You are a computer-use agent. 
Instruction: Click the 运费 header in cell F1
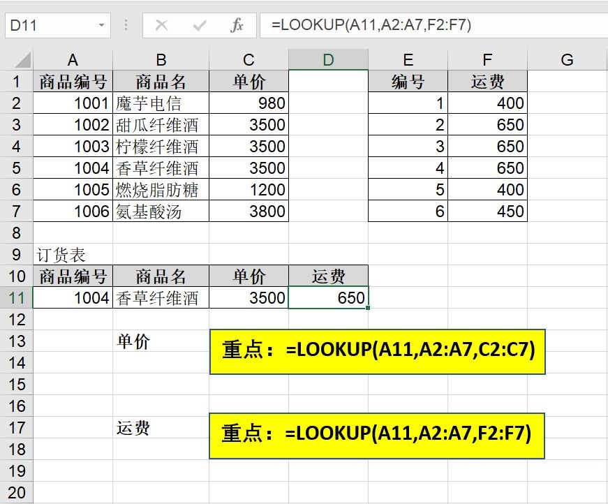(487, 82)
